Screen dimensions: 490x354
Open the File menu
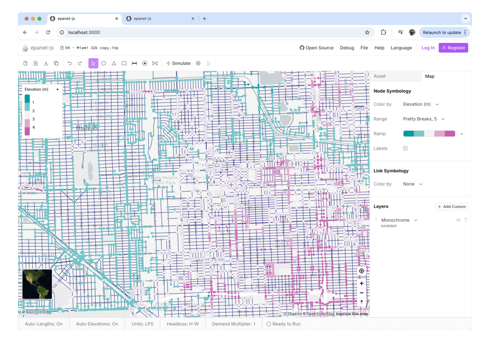364,48
